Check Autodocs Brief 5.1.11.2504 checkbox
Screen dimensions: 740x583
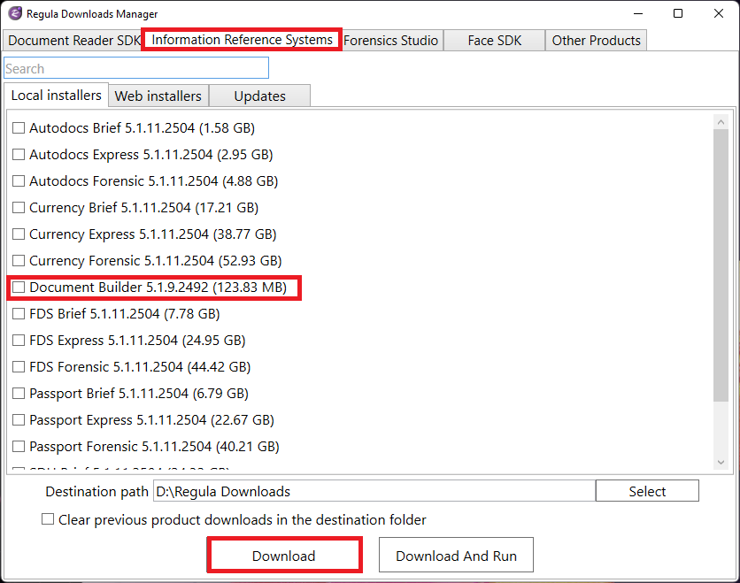point(19,127)
